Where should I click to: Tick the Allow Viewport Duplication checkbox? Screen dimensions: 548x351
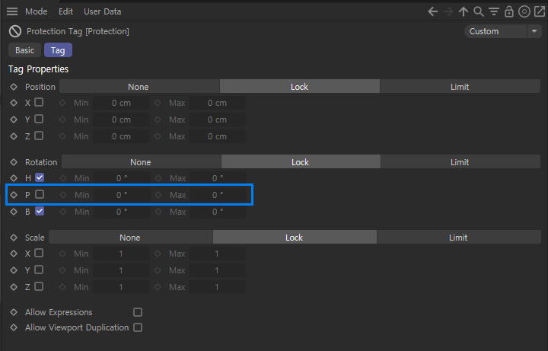click(x=138, y=327)
